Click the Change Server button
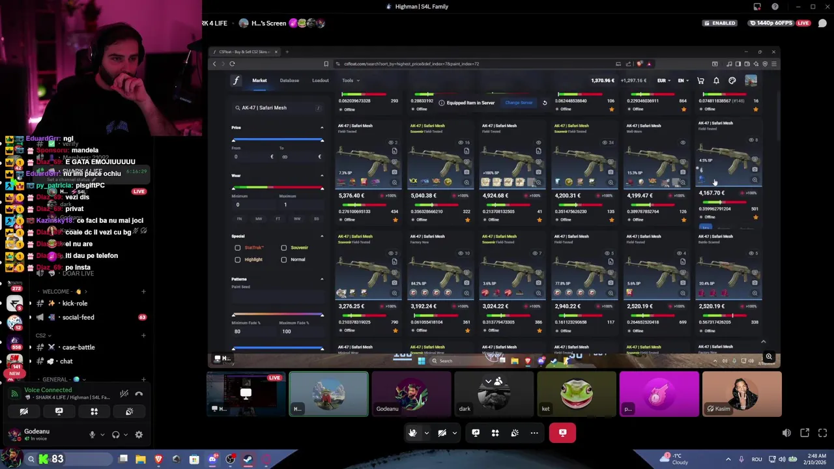 click(519, 103)
